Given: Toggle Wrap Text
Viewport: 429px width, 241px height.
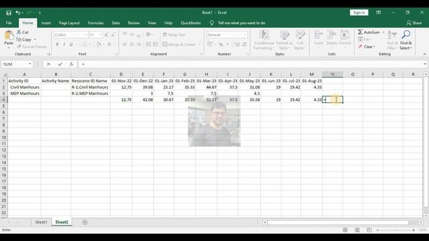Looking at the screenshot, I should pos(174,35).
